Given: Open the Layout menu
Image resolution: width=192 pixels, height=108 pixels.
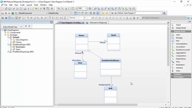Looking at the screenshot, I should pyautogui.click(x=29, y=5).
